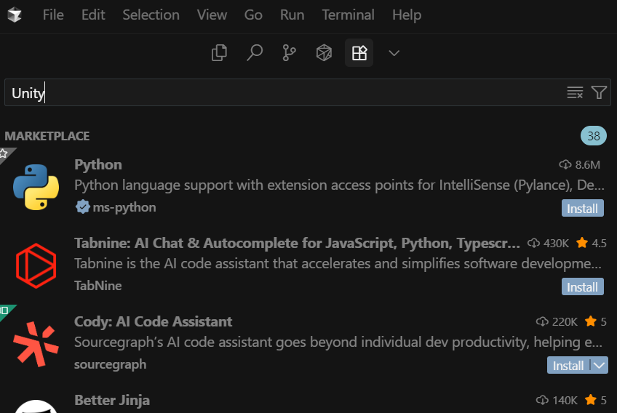This screenshot has height=413, width=617.
Task: Open the extensions filter funnel
Action: point(599,92)
